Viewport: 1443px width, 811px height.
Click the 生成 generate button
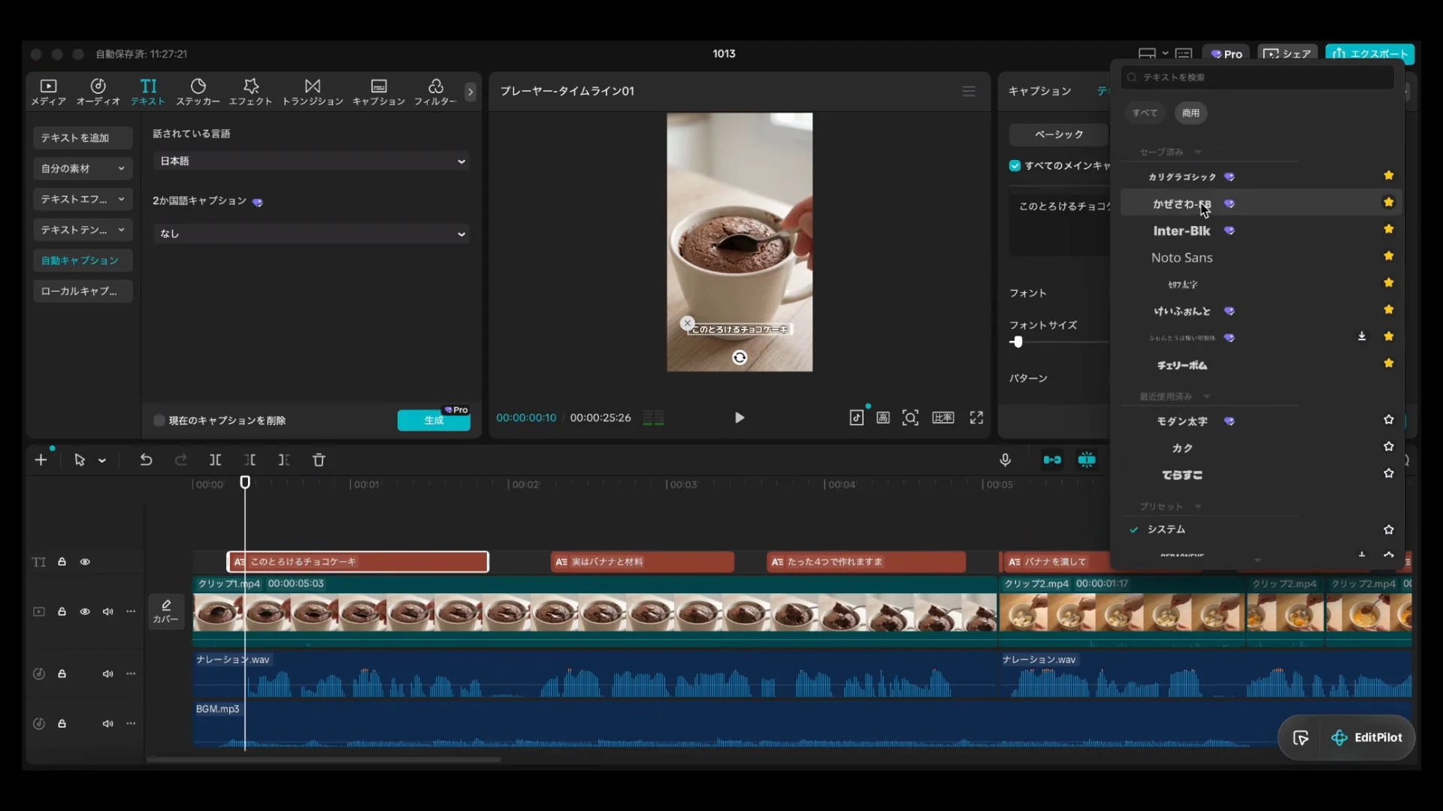434,421
